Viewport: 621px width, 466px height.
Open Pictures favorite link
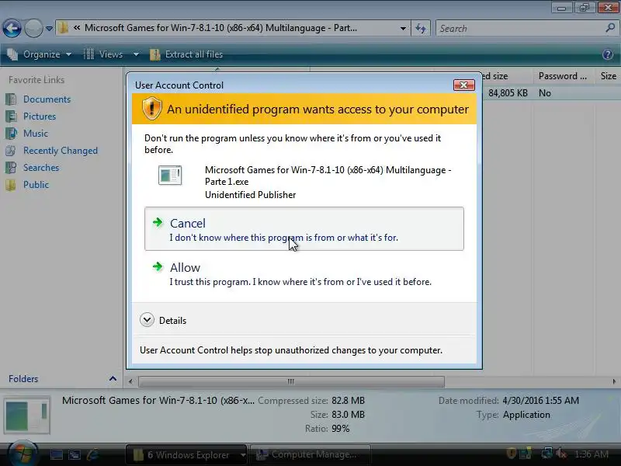click(40, 116)
